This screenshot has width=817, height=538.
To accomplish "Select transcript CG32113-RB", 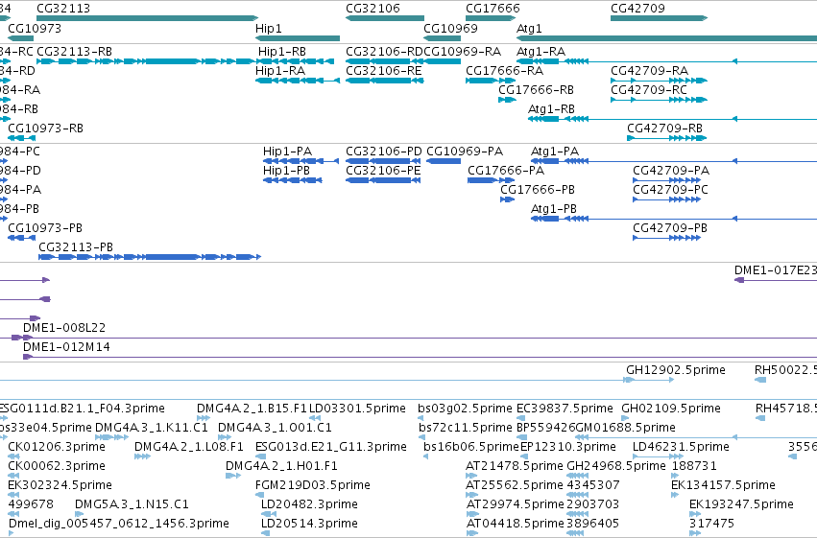I will [146, 61].
